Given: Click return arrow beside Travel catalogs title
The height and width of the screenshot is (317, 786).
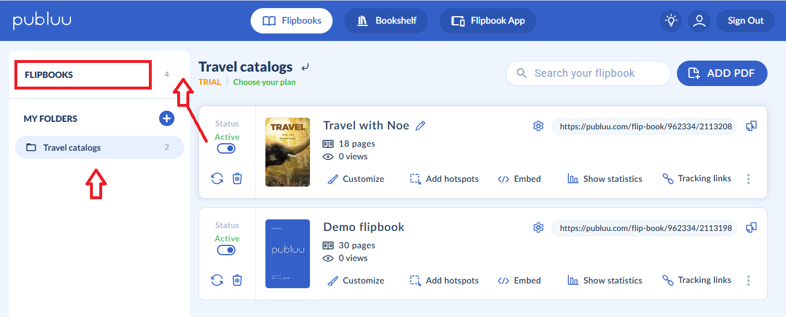Looking at the screenshot, I should 305,67.
